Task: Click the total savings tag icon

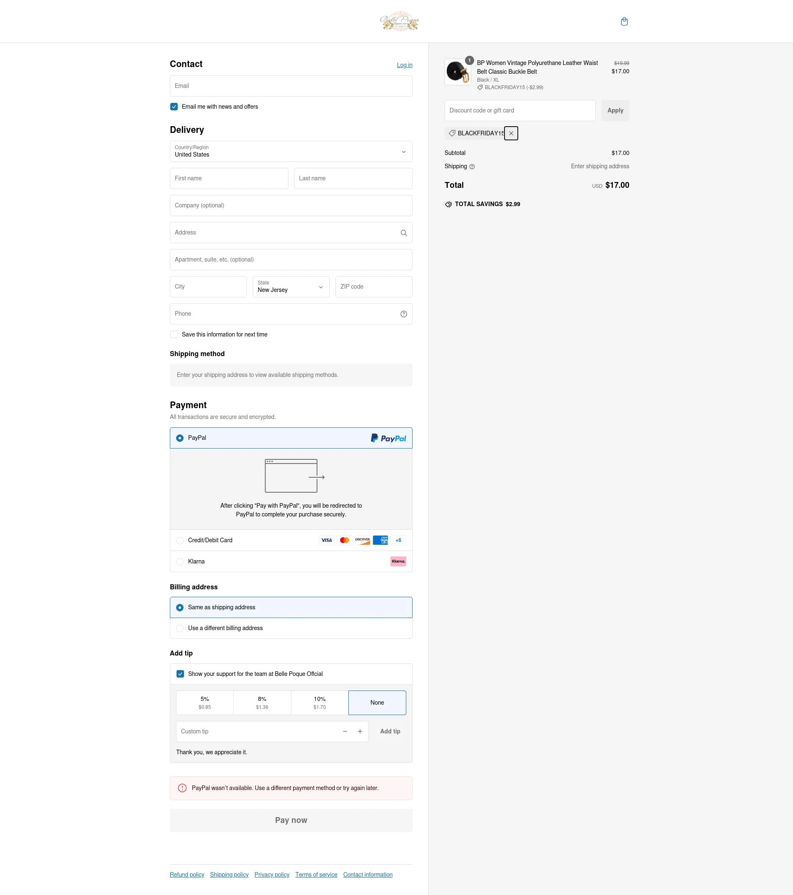Action: point(448,204)
